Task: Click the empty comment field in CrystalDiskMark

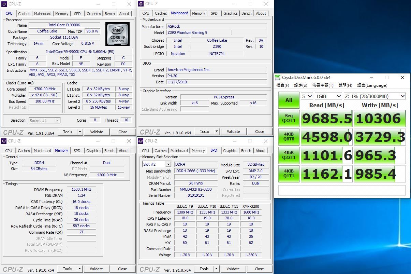Action: pos(342,190)
